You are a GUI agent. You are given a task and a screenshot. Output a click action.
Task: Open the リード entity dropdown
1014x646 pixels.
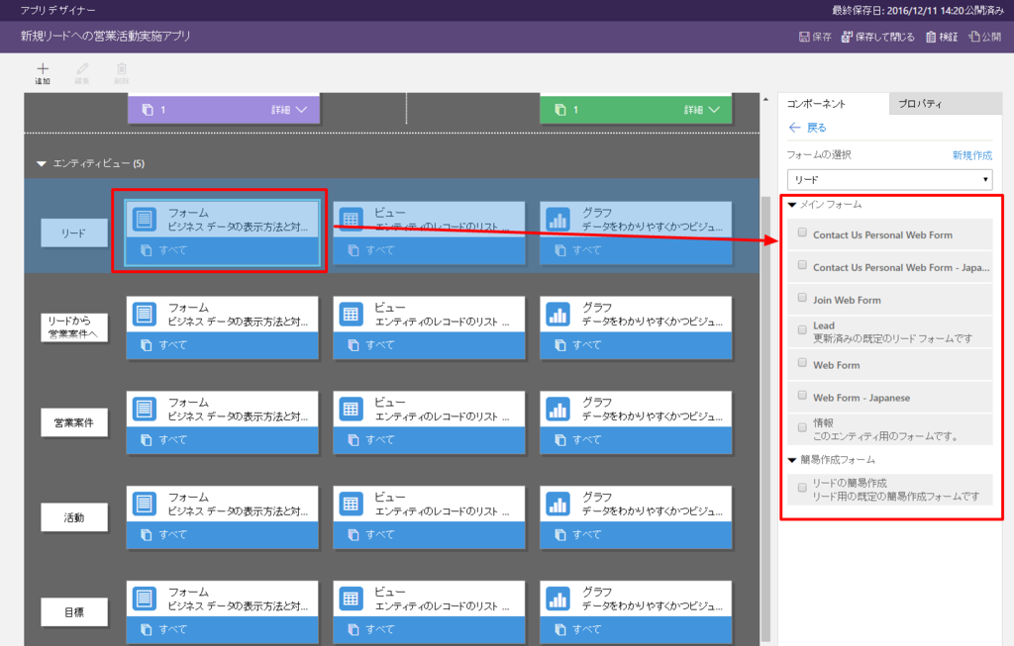point(889,180)
